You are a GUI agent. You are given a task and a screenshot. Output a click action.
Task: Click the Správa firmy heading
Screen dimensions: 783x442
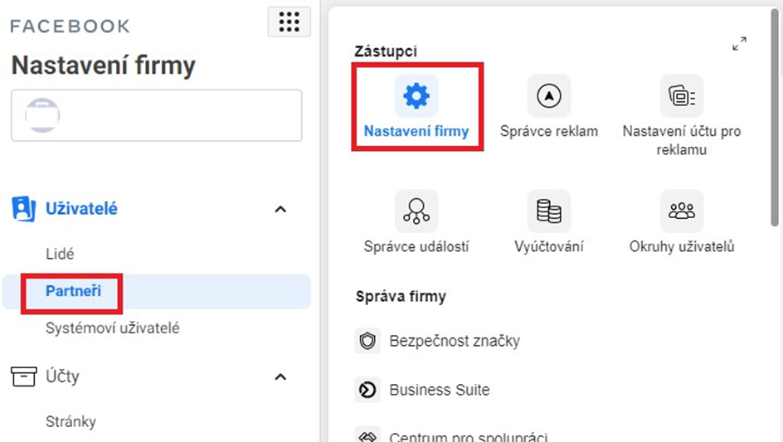pyautogui.click(x=401, y=297)
